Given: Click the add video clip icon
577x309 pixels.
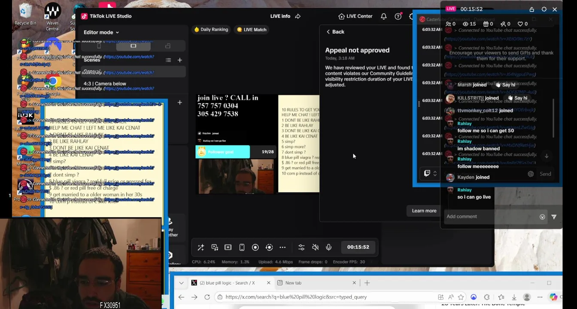Looking at the screenshot, I should [228, 247].
